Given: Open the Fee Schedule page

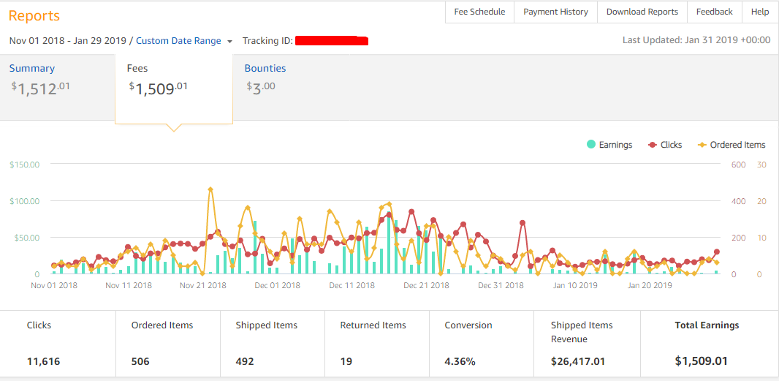Looking at the screenshot, I should 479,12.
